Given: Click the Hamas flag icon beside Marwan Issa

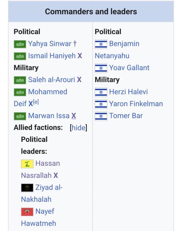Looking at the screenshot, I should (20, 116).
